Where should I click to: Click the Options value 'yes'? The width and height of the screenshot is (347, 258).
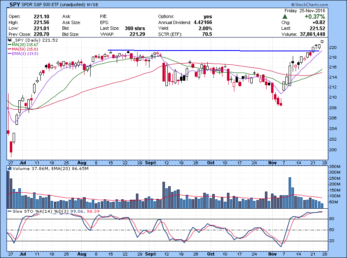tap(208, 17)
